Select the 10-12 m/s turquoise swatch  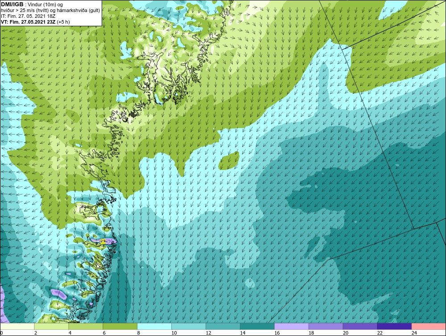tap(189, 326)
